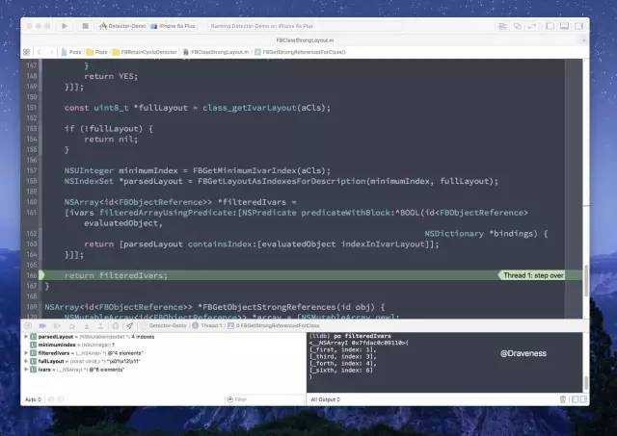Viewport: 617px width, 436px height.
Task: Click the 'return filteredIvars;' code line
Action: [x=116, y=275]
